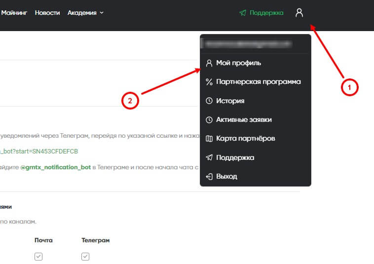Click the user account icon in header
The width and height of the screenshot is (374, 264).
pyautogui.click(x=299, y=13)
